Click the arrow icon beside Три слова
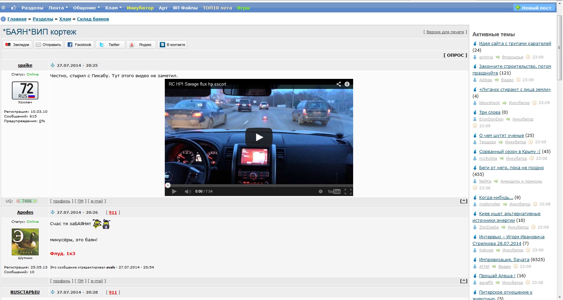 475,112
